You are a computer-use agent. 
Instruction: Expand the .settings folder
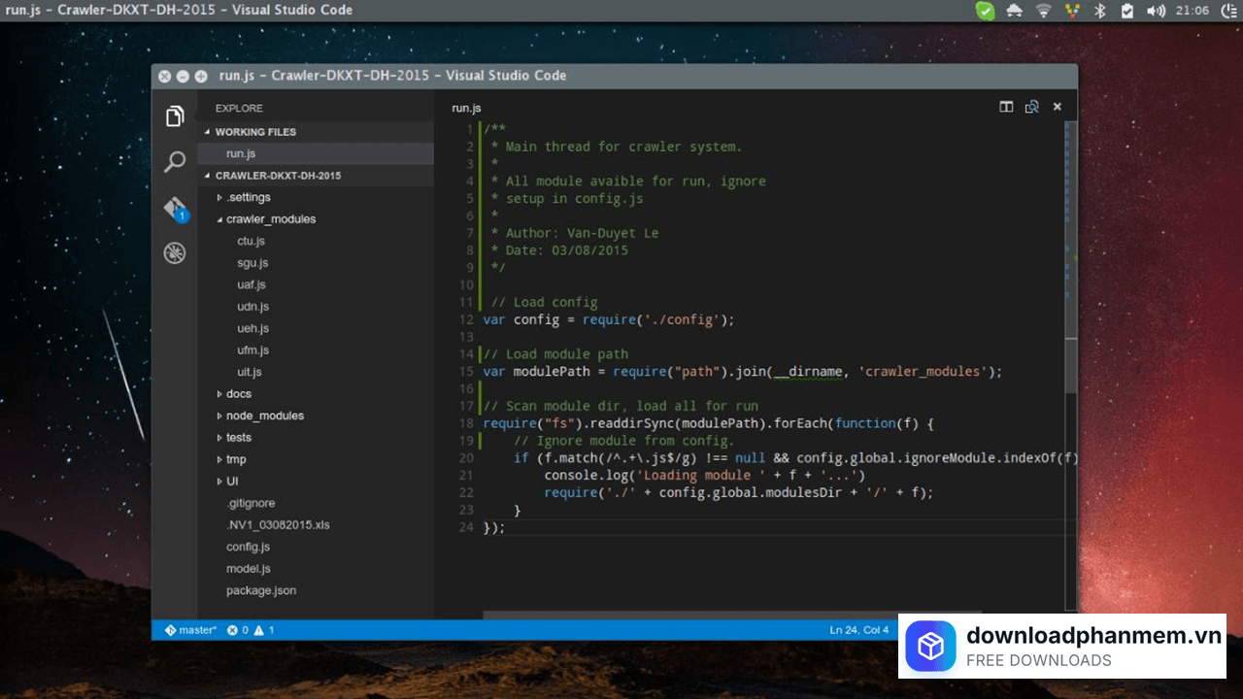[248, 198]
